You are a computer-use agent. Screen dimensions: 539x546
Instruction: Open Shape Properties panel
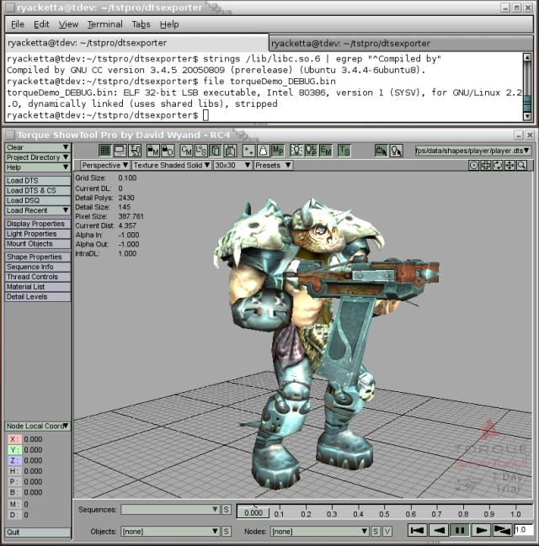click(x=38, y=257)
